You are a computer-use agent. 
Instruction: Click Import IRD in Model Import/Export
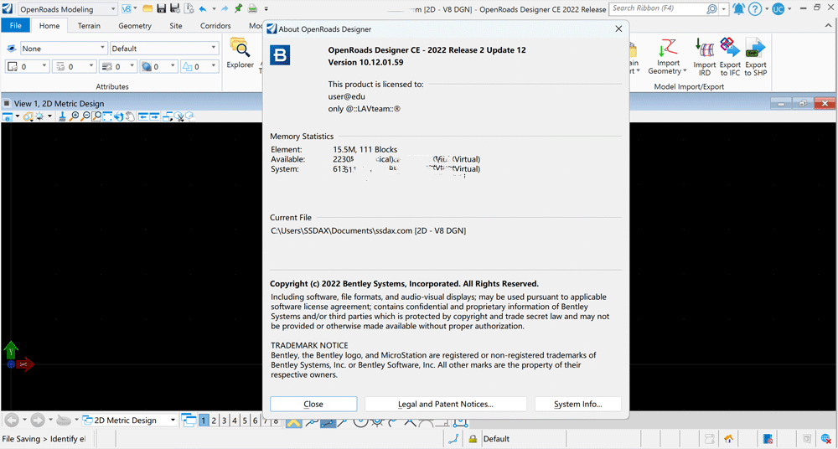pos(705,57)
